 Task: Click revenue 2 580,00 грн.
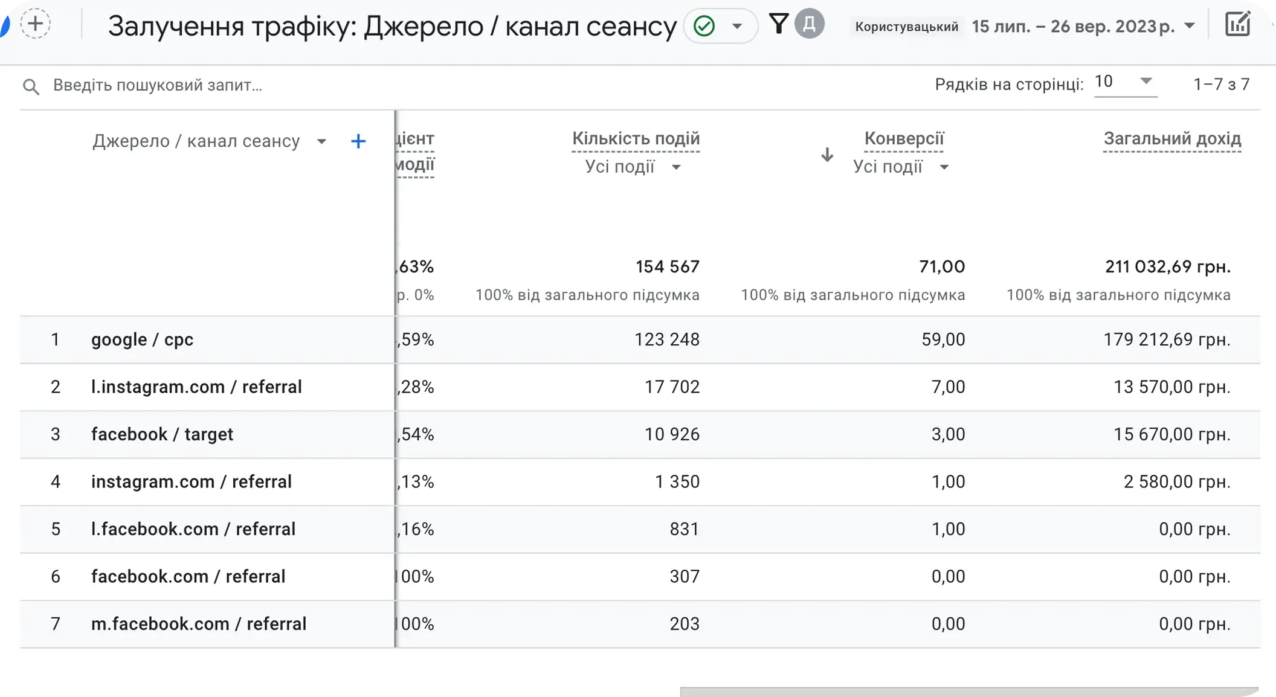click(x=1177, y=481)
